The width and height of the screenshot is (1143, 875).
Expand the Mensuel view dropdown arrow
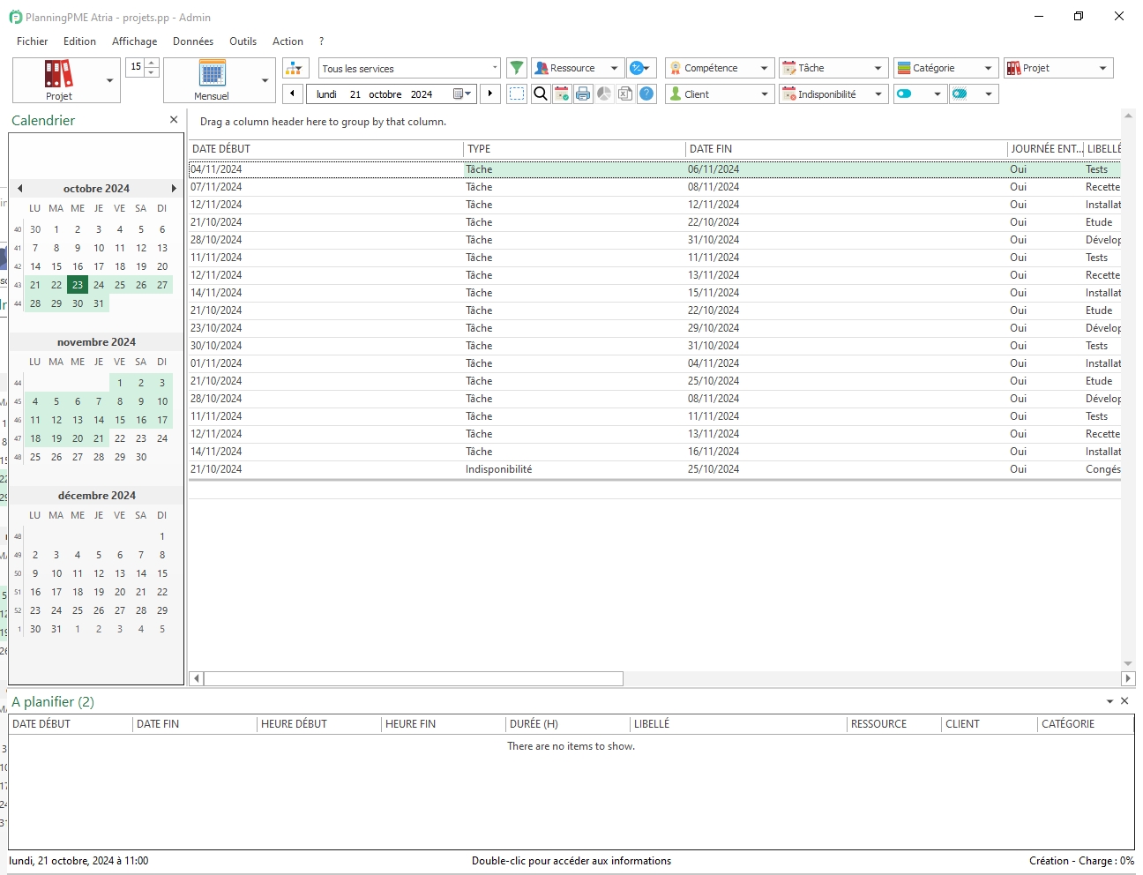(x=265, y=80)
